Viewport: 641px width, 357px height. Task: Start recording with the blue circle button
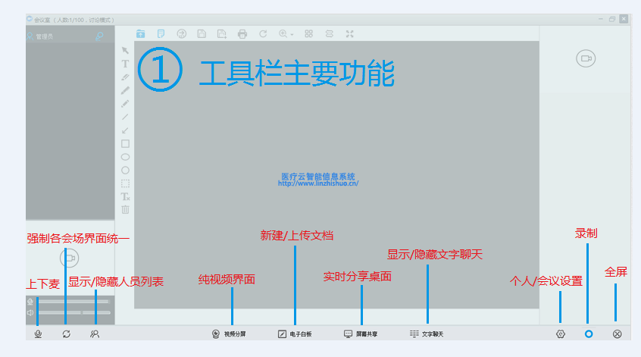click(589, 334)
